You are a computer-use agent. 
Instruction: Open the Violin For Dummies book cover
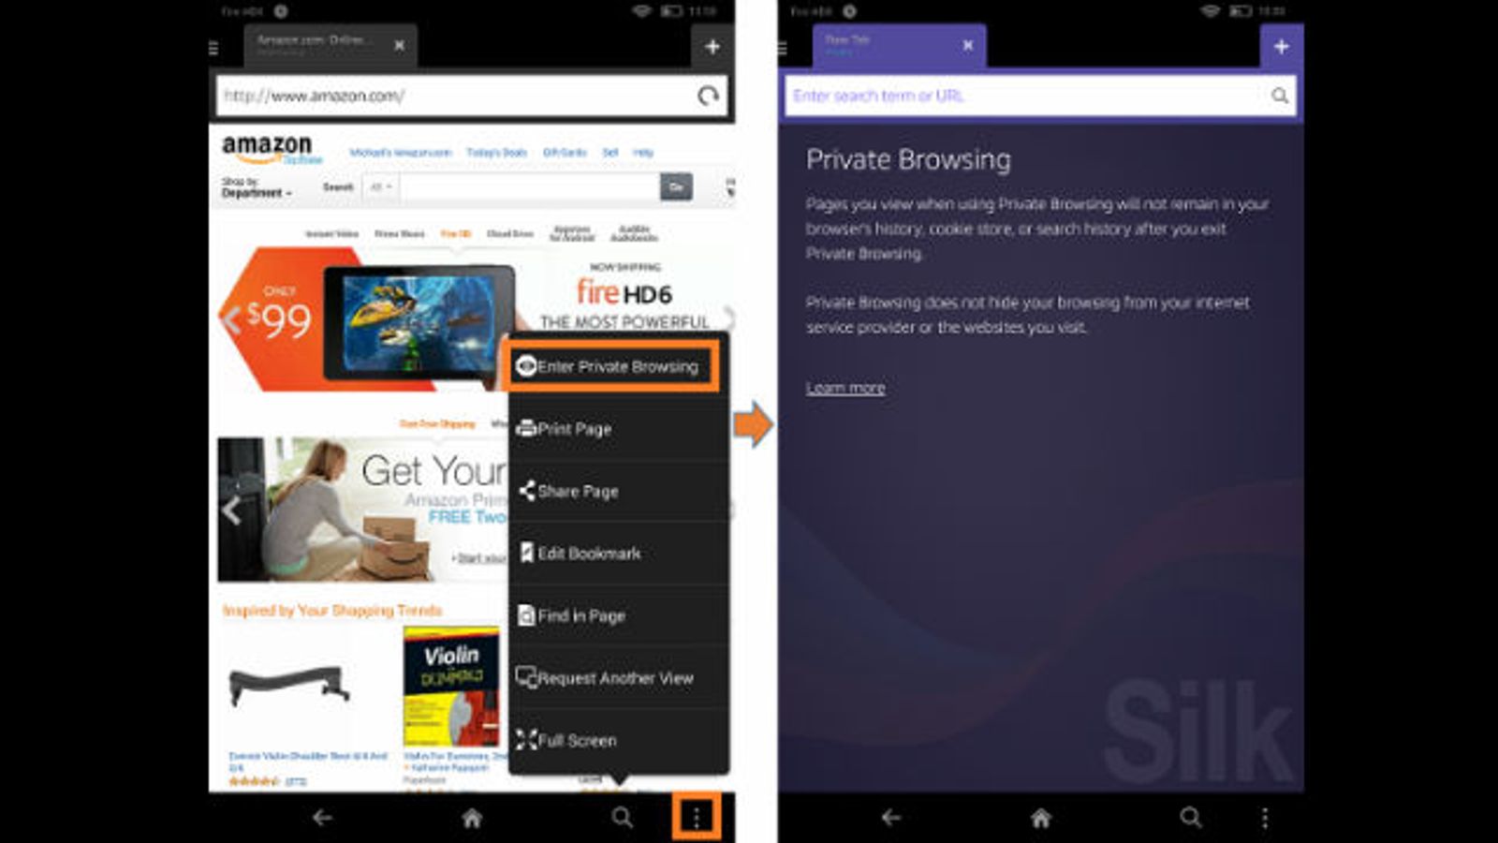pos(451,687)
